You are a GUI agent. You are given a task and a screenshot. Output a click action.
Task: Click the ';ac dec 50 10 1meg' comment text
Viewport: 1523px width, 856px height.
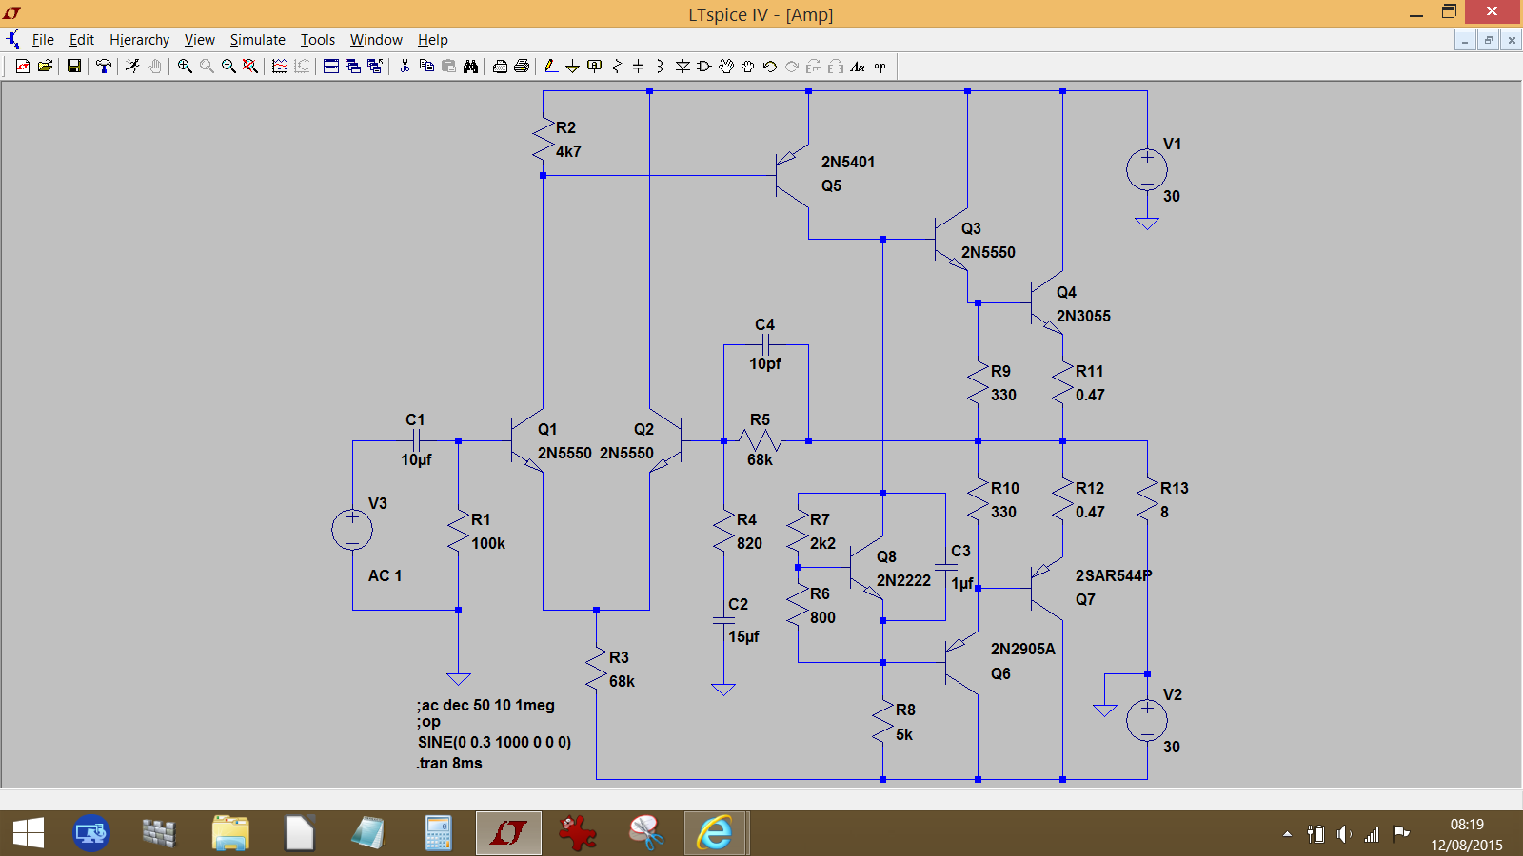coord(485,705)
